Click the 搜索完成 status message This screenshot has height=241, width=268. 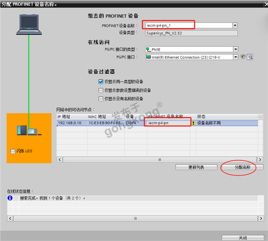tap(53, 198)
